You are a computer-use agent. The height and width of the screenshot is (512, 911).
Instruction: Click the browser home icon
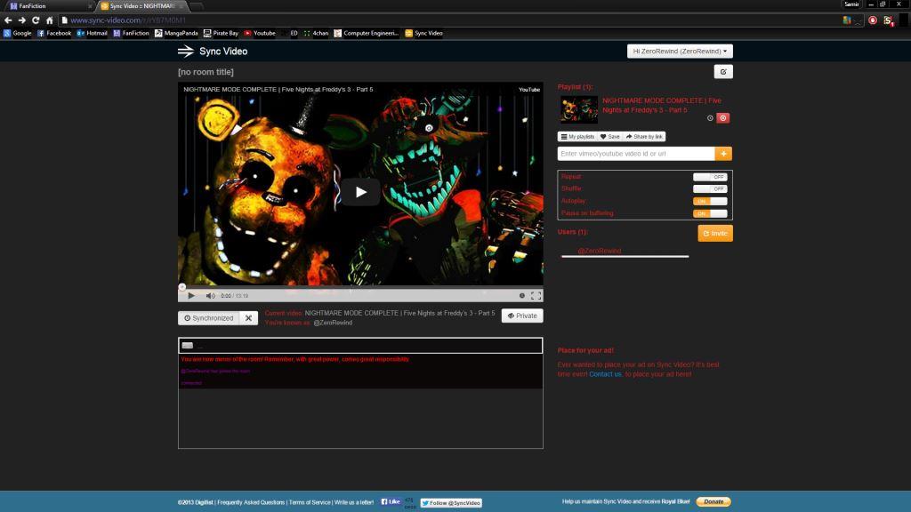[x=50, y=20]
